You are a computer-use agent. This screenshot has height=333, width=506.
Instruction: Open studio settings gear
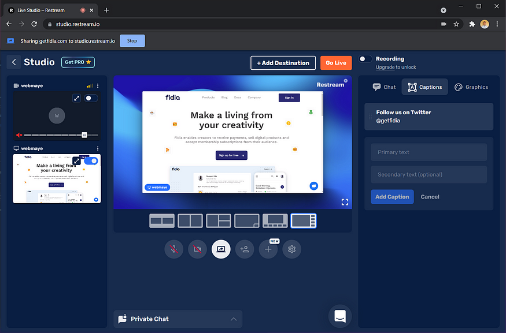[x=291, y=249]
